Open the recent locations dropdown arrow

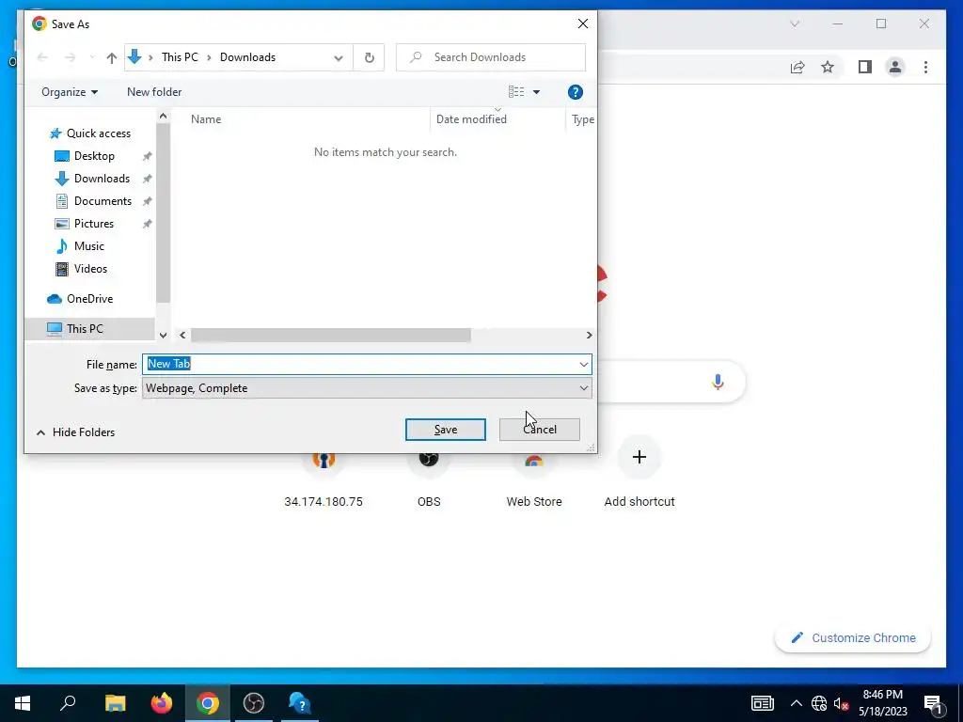pos(92,57)
